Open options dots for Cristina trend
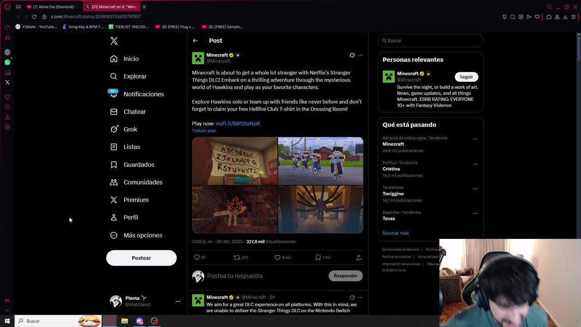Screen dimensions: 581x327 (x=475, y=164)
